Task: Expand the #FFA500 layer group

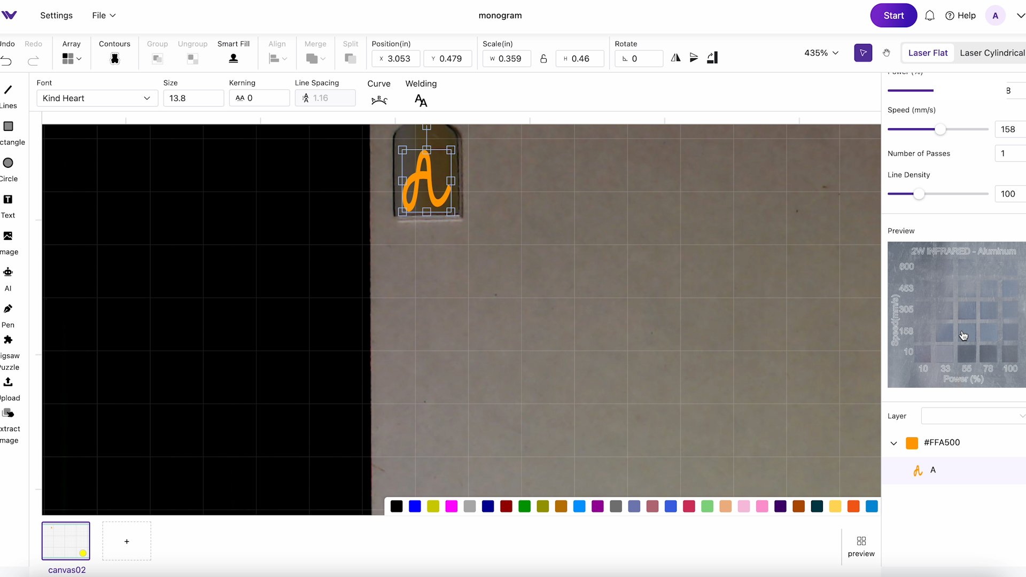Action: [x=893, y=442]
